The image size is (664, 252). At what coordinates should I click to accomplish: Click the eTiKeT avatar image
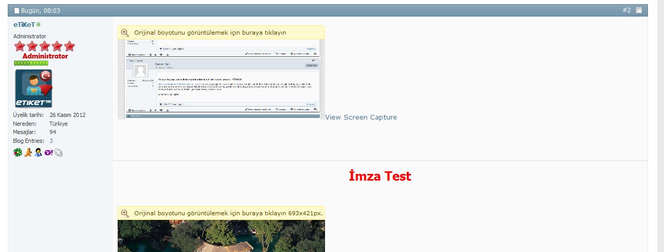pyautogui.click(x=34, y=88)
